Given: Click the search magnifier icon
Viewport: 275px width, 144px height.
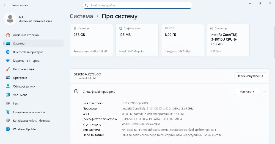Looking at the screenshot, I should click(86, 5).
